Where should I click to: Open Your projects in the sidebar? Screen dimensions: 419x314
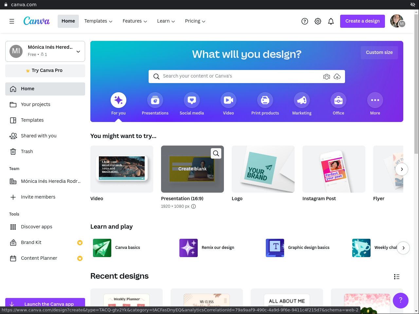pyautogui.click(x=45, y=105)
